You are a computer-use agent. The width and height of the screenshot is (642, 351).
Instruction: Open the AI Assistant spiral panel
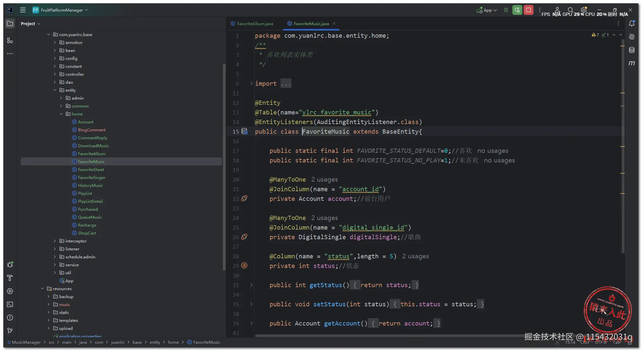tap(632, 37)
